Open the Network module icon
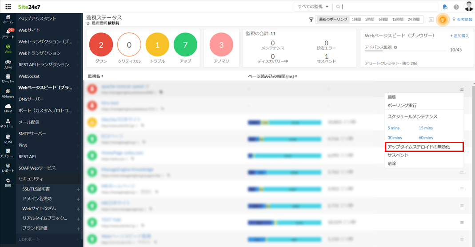The image size is (475, 247). pyautogui.click(x=8, y=123)
